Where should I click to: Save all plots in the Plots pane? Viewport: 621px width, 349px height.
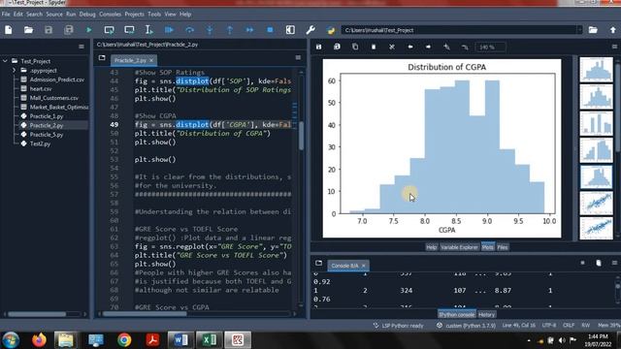(337, 47)
